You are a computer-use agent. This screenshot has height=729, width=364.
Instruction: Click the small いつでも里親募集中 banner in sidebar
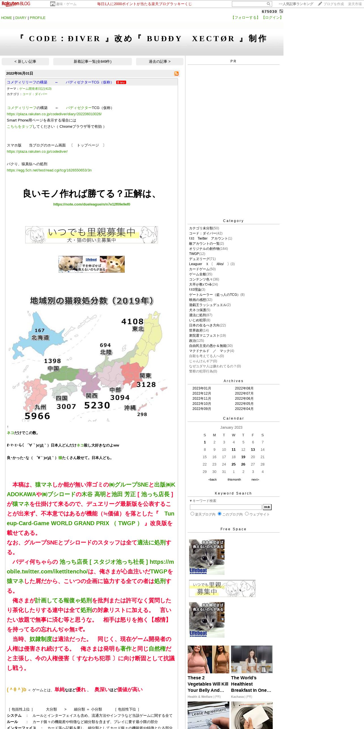coord(222,588)
